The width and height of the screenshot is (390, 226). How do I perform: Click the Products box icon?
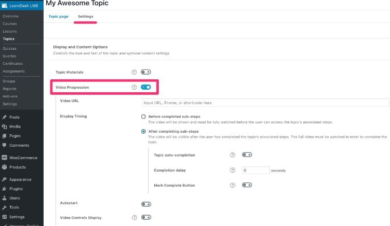[5, 167]
